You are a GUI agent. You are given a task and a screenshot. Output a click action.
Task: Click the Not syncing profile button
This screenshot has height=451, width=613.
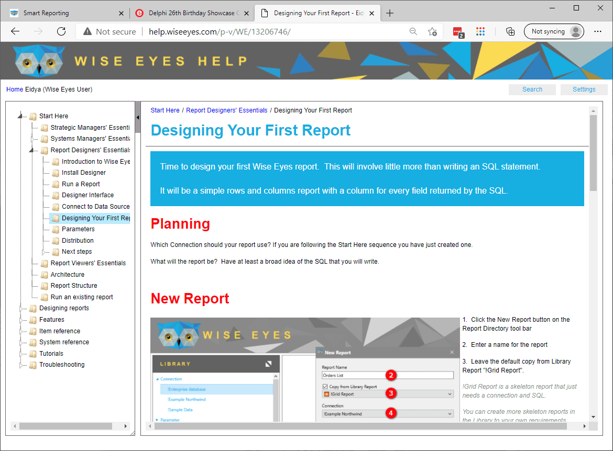tap(554, 31)
